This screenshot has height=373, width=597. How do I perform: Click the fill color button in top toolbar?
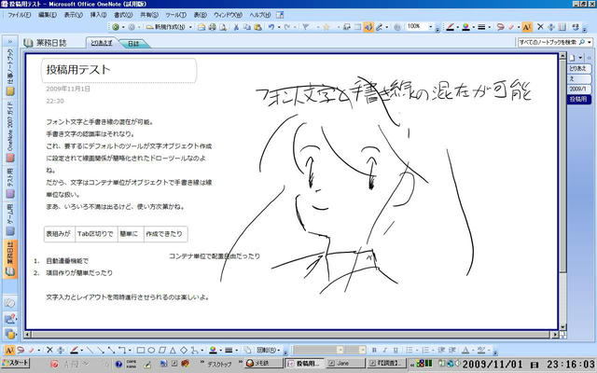[x=465, y=27]
